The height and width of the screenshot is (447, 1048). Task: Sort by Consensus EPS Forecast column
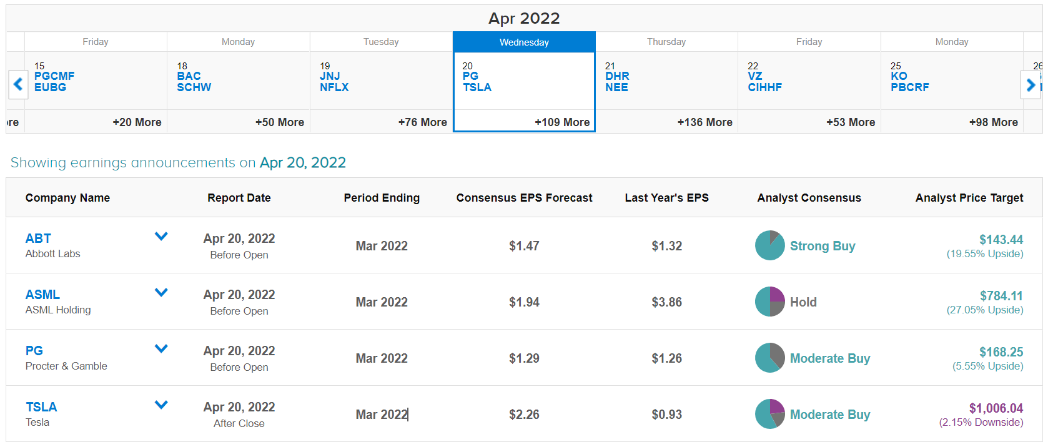[524, 198]
